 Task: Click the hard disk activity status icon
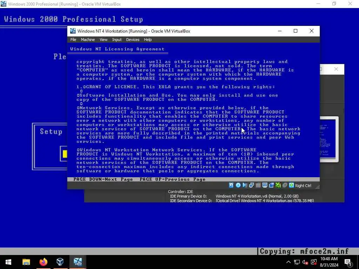click(x=231, y=185)
